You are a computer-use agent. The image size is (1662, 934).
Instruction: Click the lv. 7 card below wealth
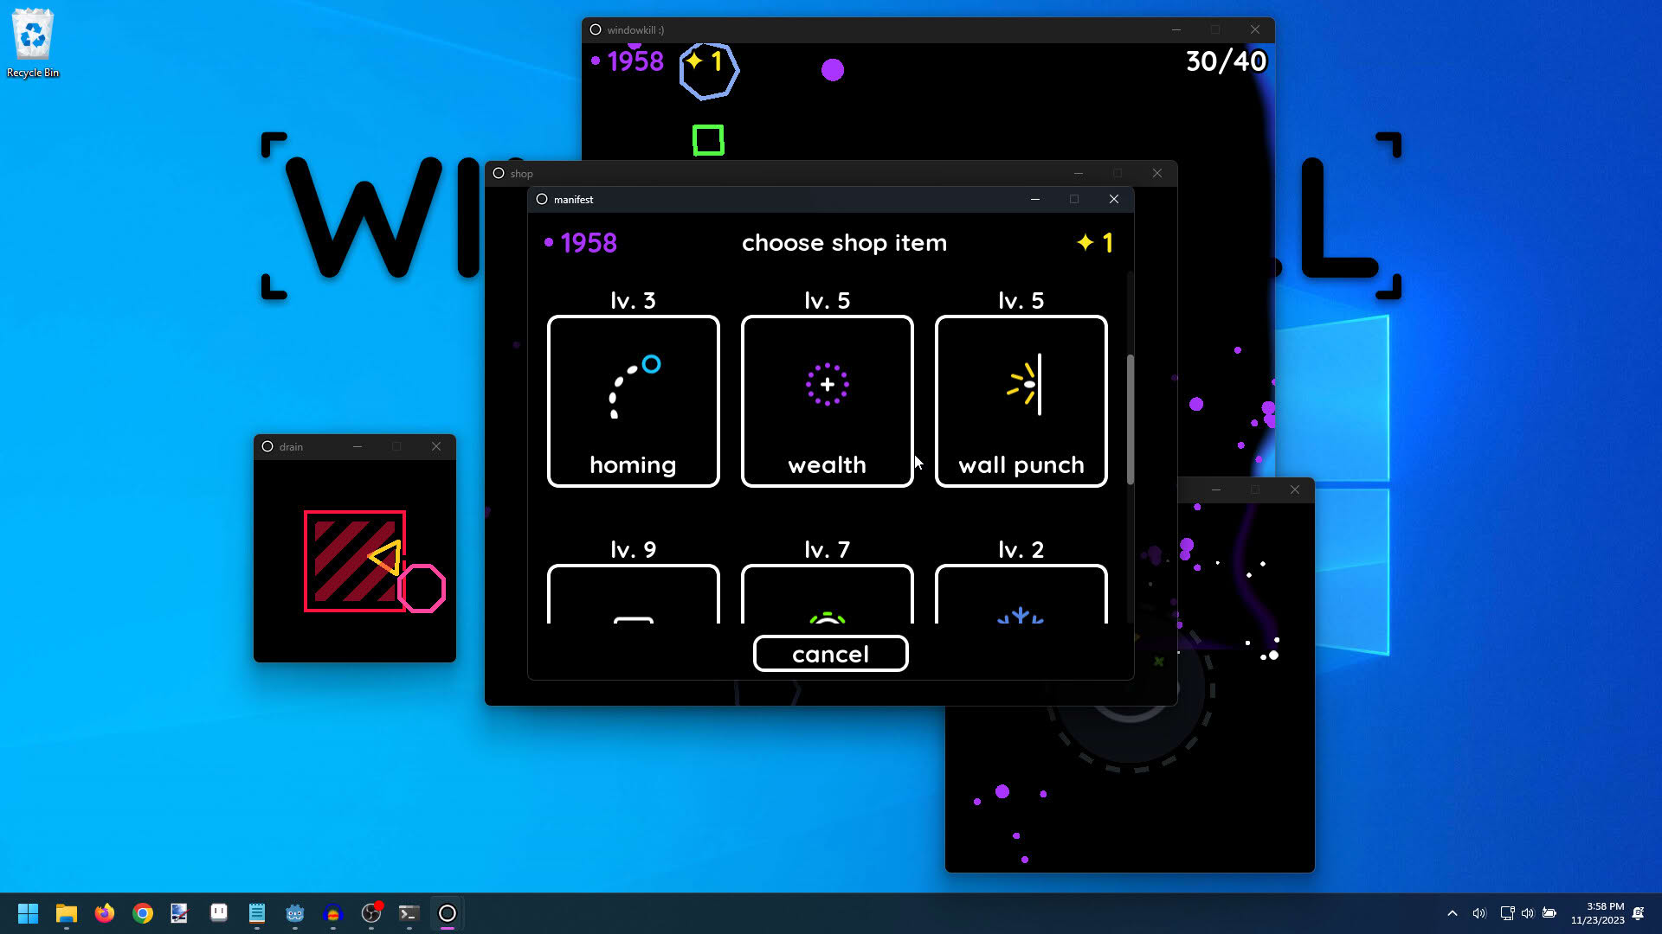pyautogui.click(x=827, y=594)
